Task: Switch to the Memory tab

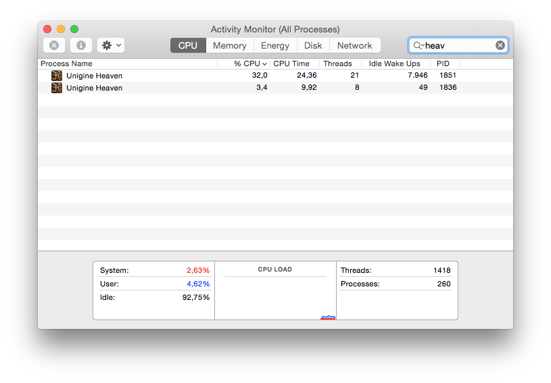Action: tap(230, 45)
